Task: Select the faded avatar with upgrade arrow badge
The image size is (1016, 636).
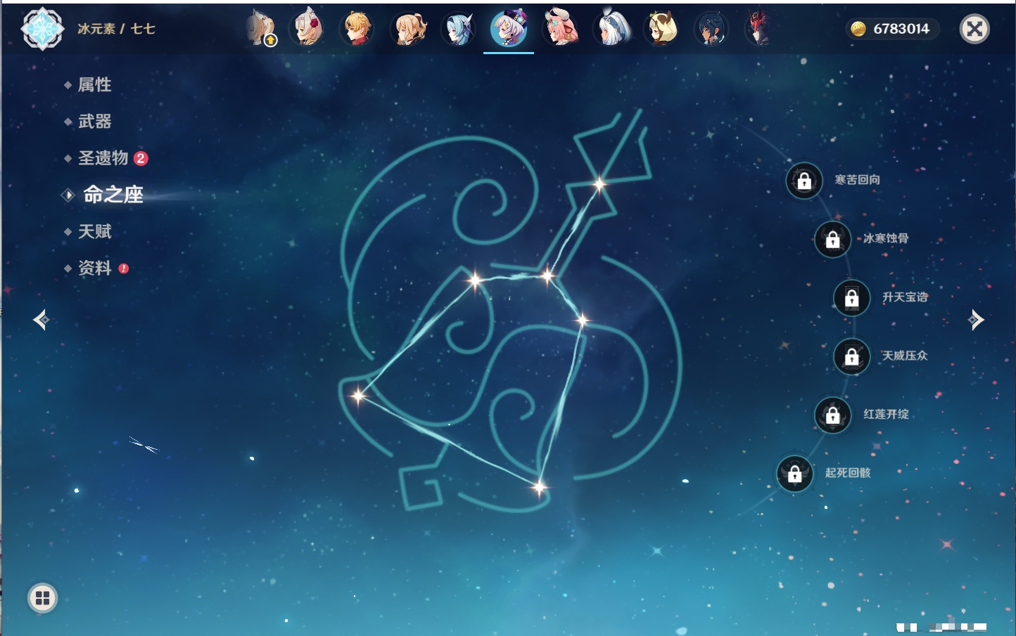Action: tap(261, 29)
